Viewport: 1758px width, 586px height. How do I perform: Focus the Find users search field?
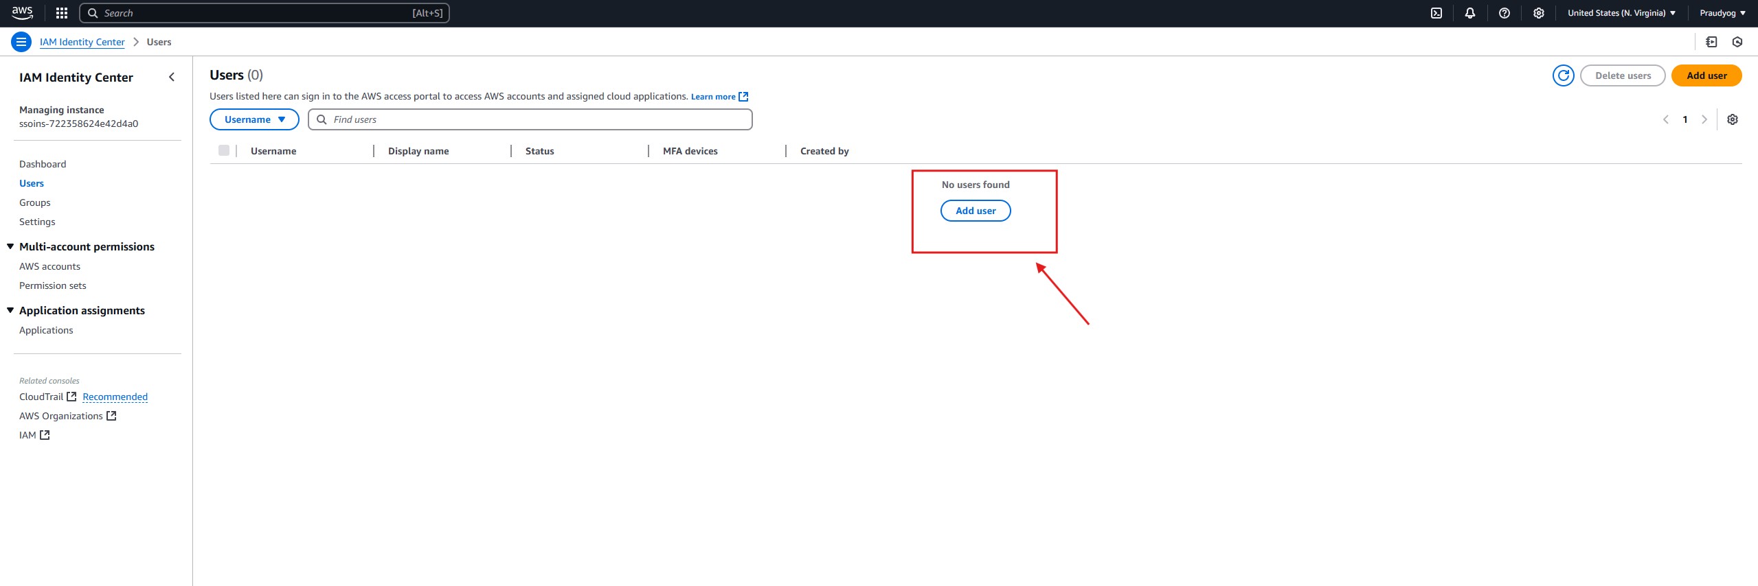coord(536,119)
